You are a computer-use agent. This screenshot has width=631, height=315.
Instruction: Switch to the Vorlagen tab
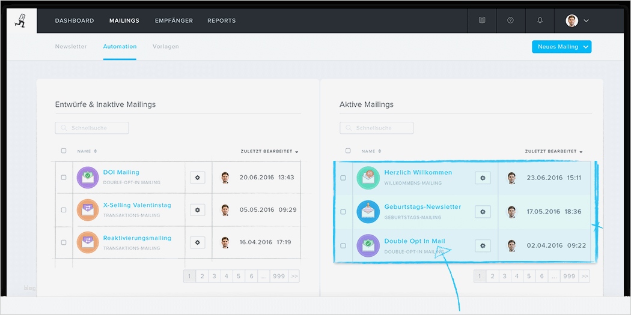tap(166, 47)
